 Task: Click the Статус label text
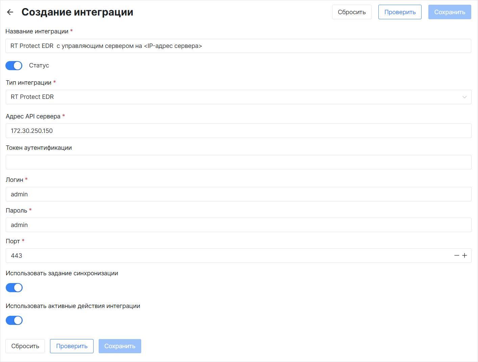[39, 65]
